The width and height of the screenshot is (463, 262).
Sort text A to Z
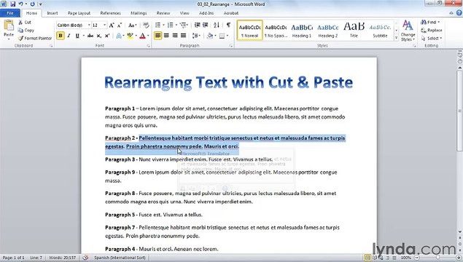click(x=217, y=25)
